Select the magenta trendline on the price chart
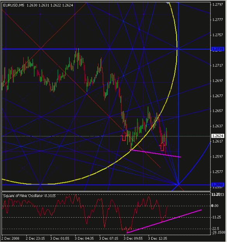Screen dimensions: 227x242 (x=156, y=153)
